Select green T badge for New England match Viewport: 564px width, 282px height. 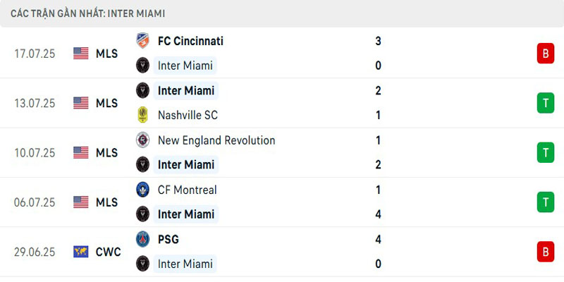click(x=545, y=152)
